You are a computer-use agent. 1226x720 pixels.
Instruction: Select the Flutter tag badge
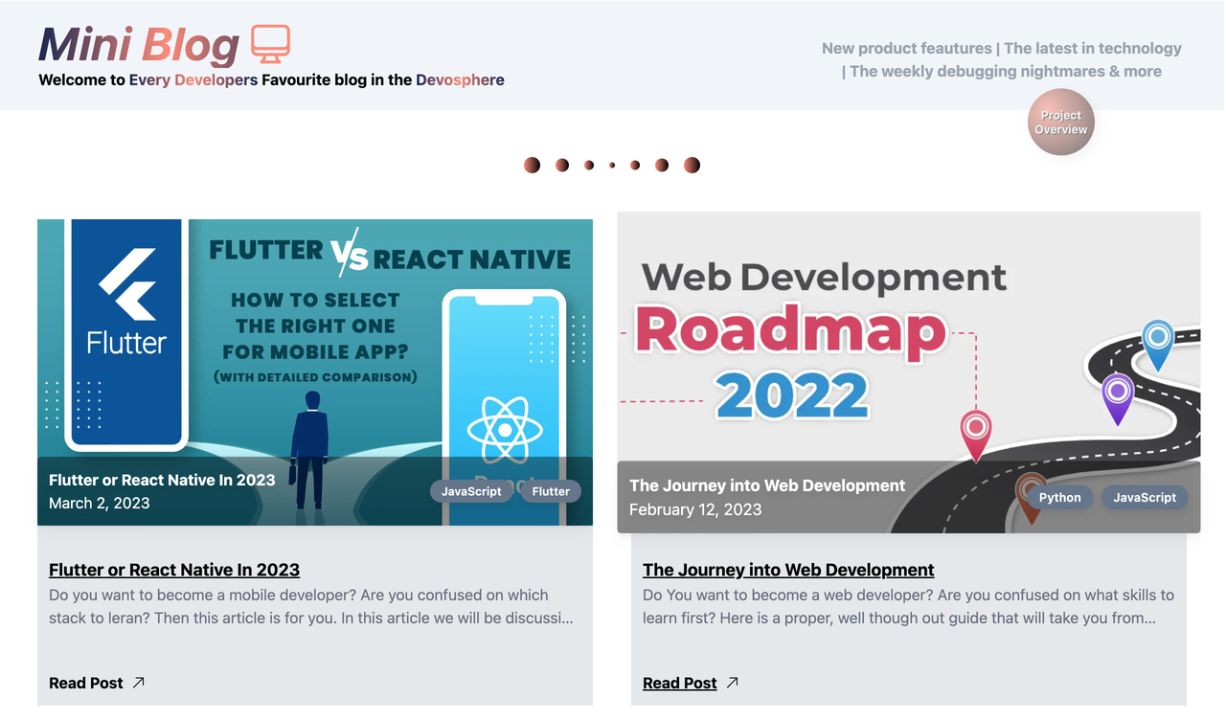pos(551,491)
